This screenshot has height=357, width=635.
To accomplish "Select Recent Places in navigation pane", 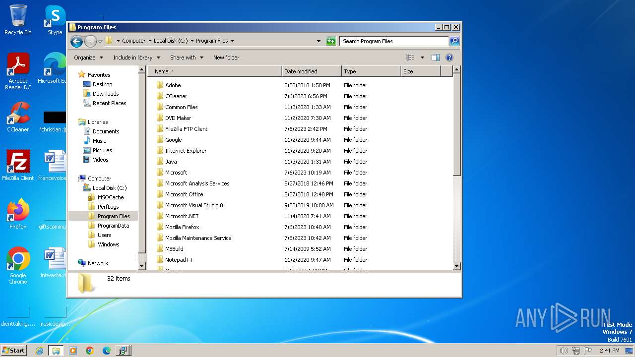I will tap(109, 103).
